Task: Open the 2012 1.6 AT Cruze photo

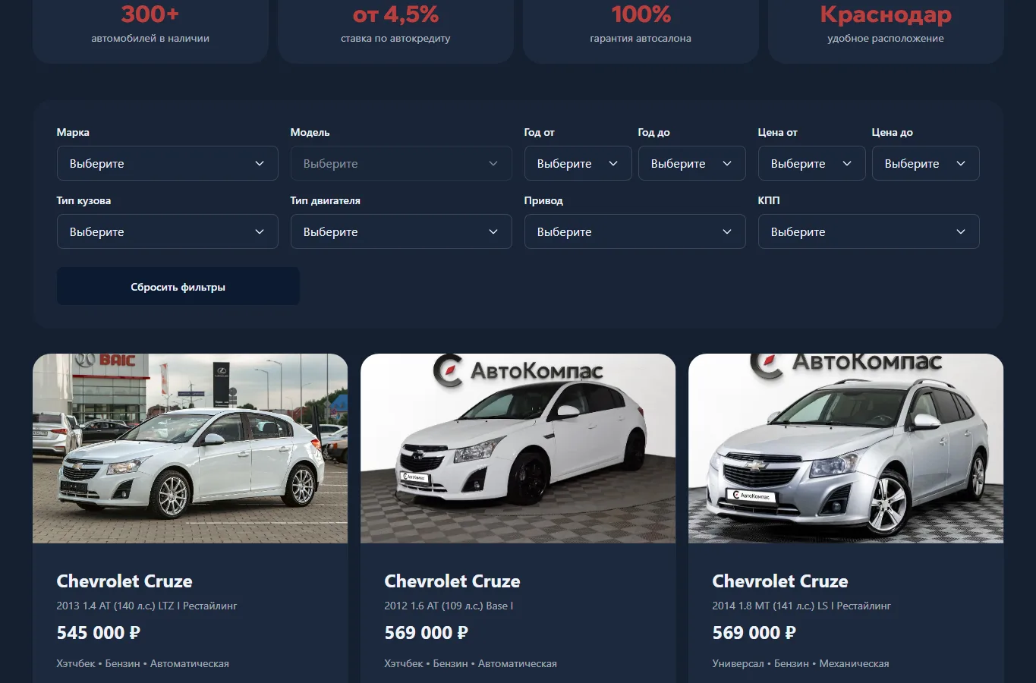Action: [518, 449]
